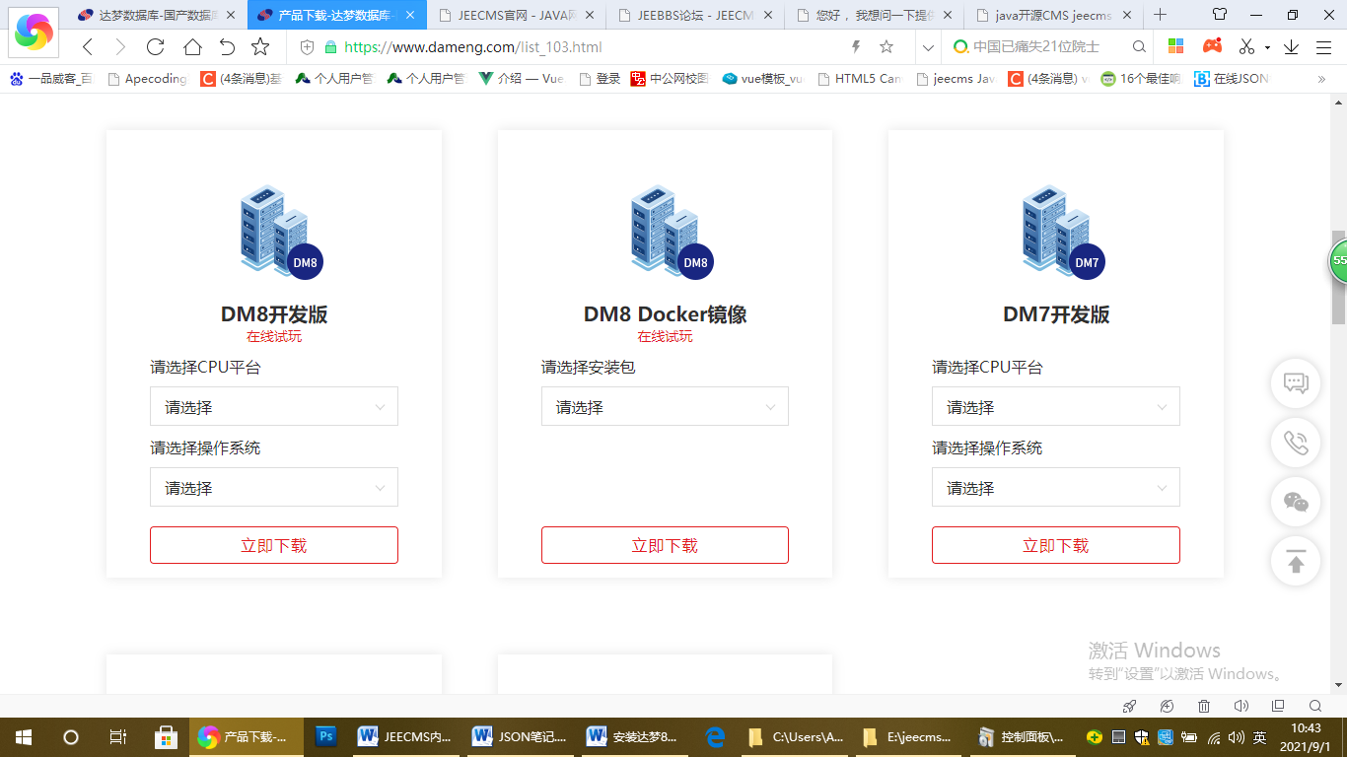
Task: Open the trash bin in status bar
Action: (1204, 706)
